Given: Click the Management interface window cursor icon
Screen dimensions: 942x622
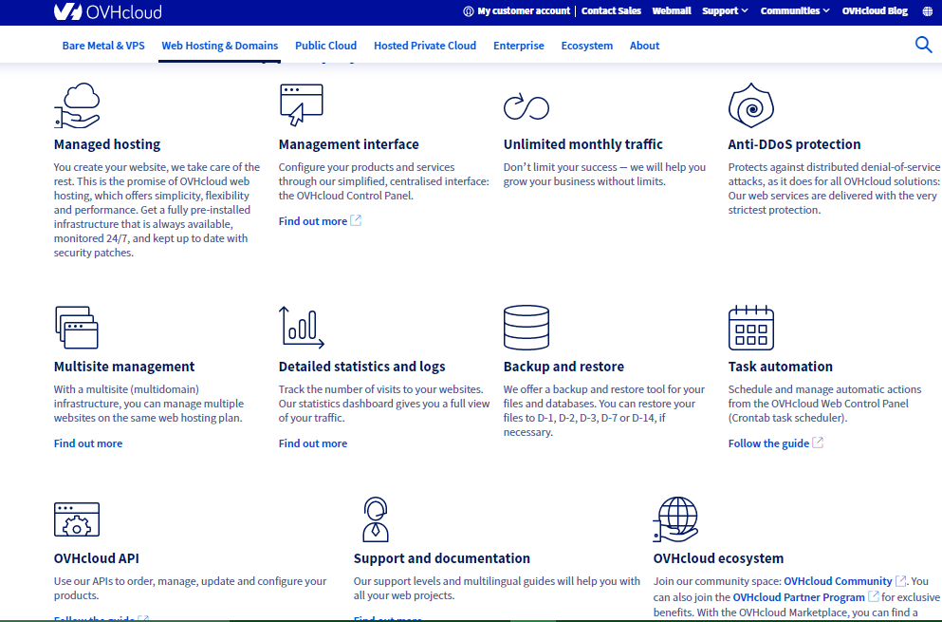Looking at the screenshot, I should [x=301, y=104].
